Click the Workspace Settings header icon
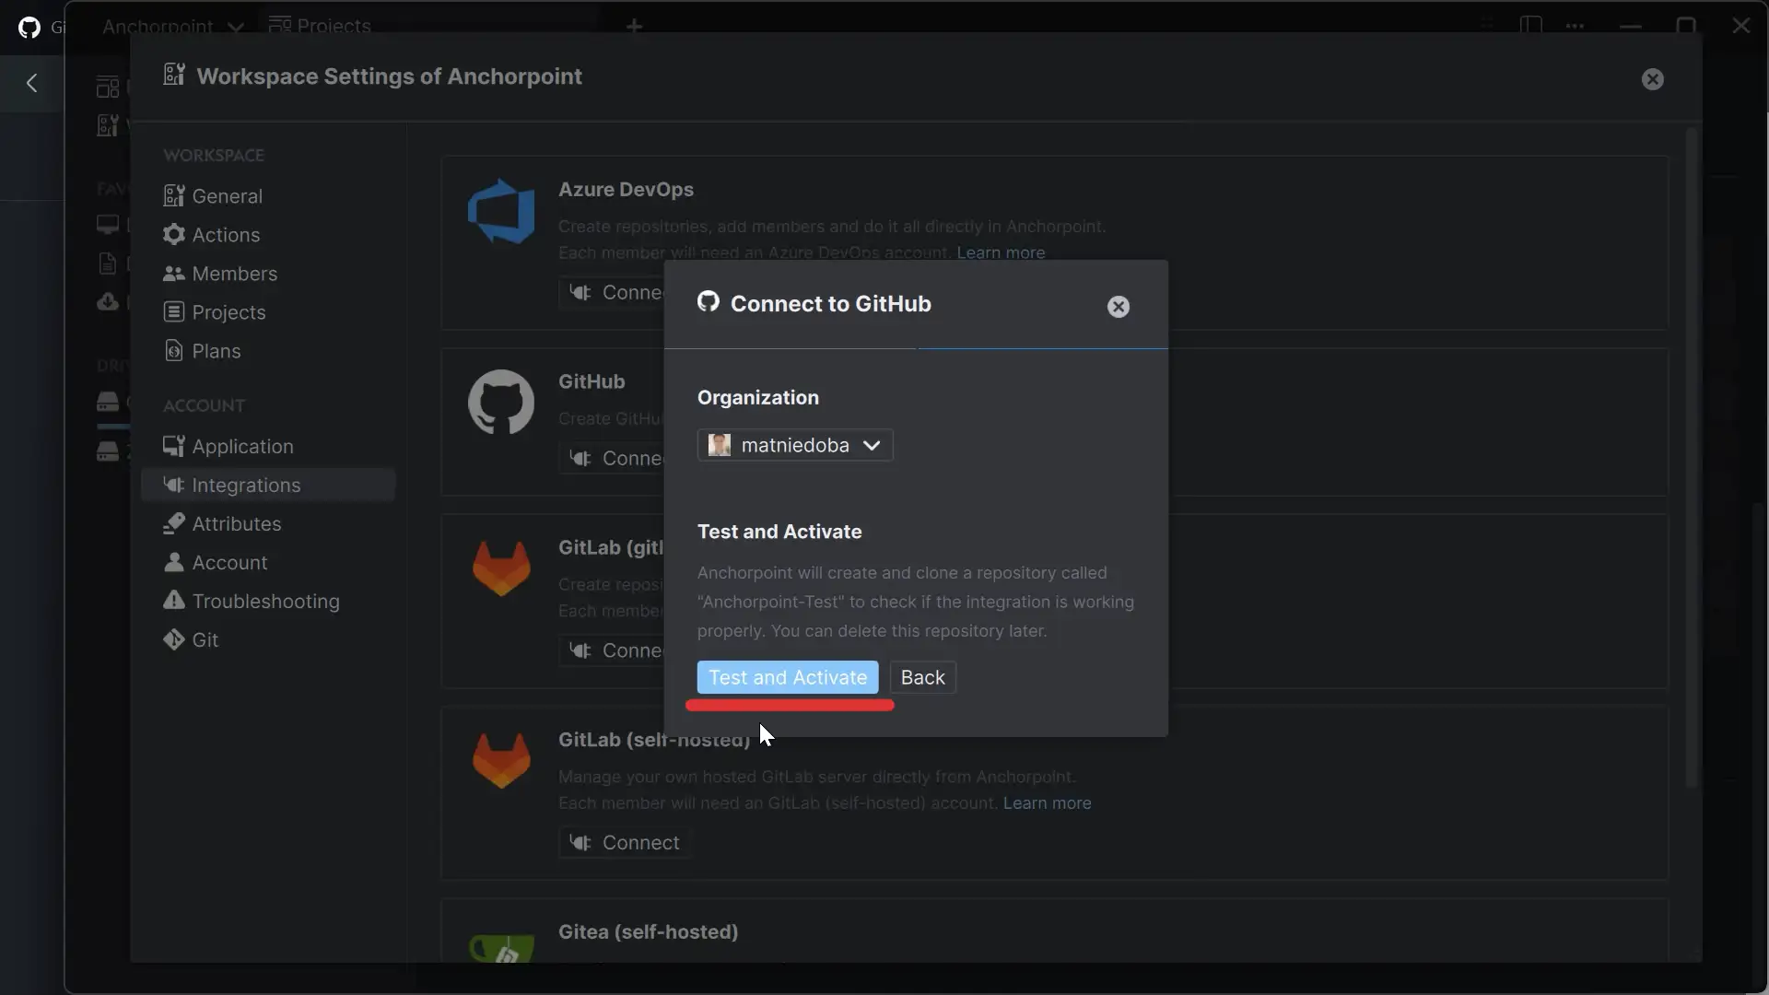1769x995 pixels. click(175, 76)
